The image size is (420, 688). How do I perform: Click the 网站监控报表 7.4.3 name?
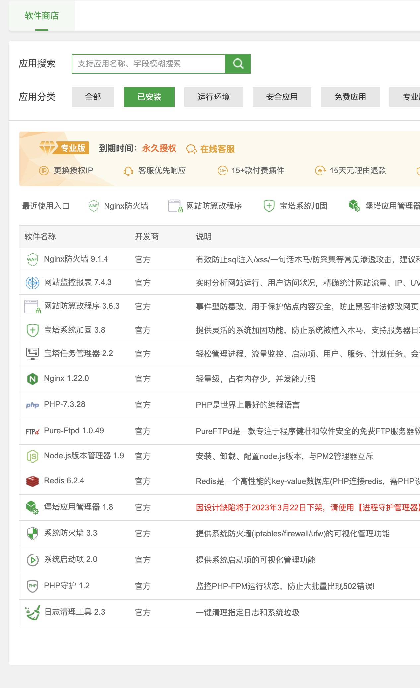[x=78, y=282]
